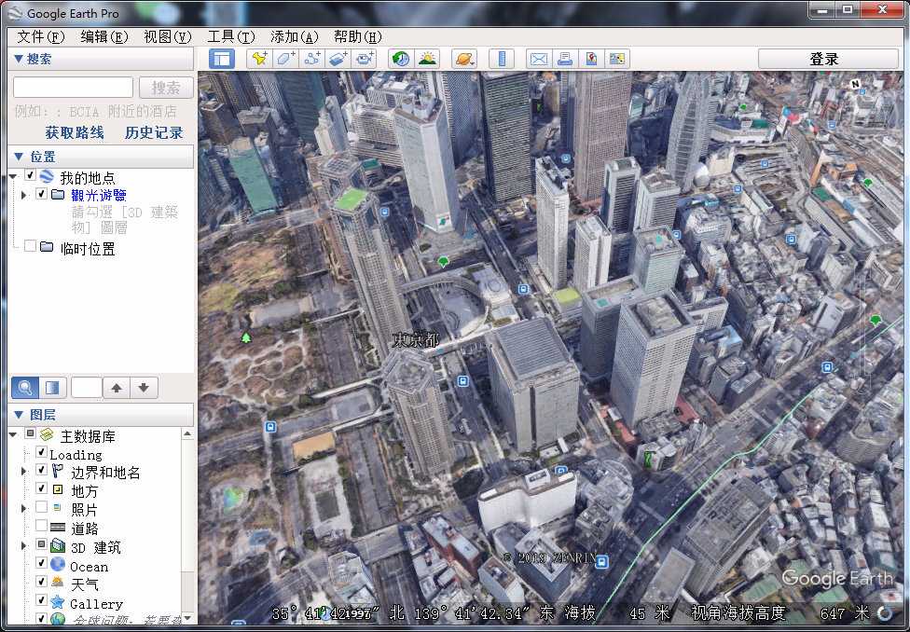Click the 获取路线 link
Screen dimensions: 910x632
pyautogui.click(x=75, y=133)
